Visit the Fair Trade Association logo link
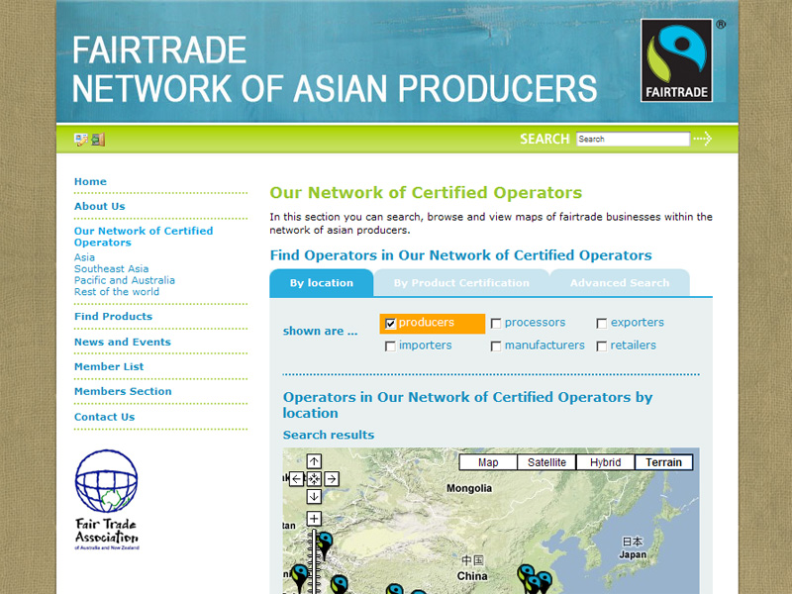792x594 pixels. click(105, 500)
